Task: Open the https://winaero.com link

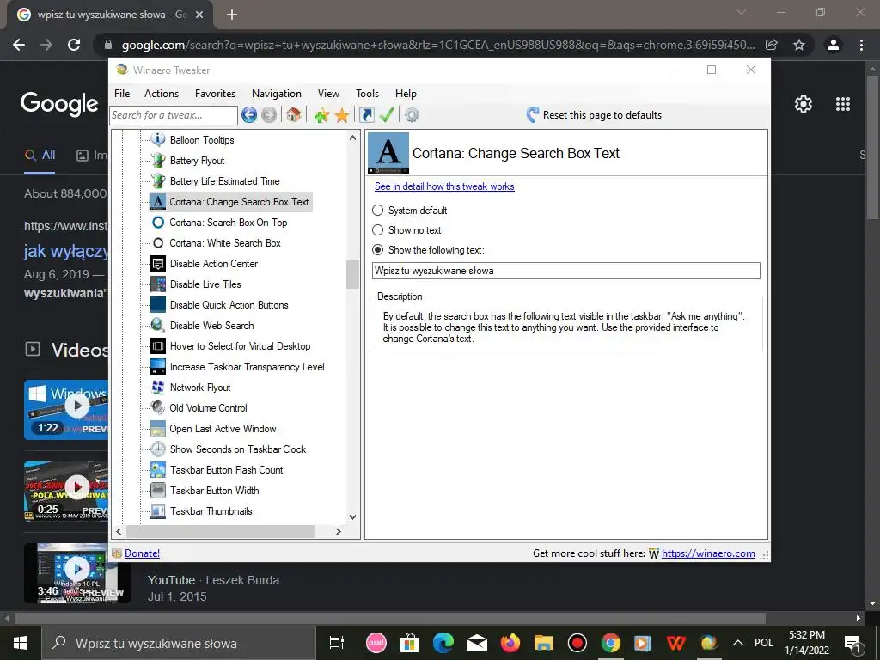Action: point(708,553)
